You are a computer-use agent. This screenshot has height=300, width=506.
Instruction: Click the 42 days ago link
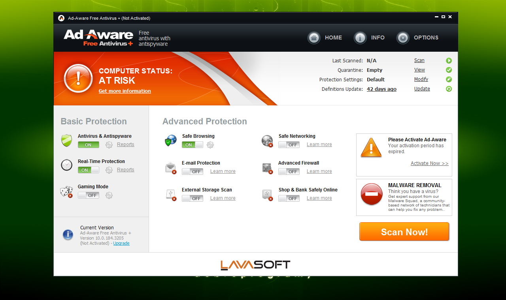tap(381, 89)
